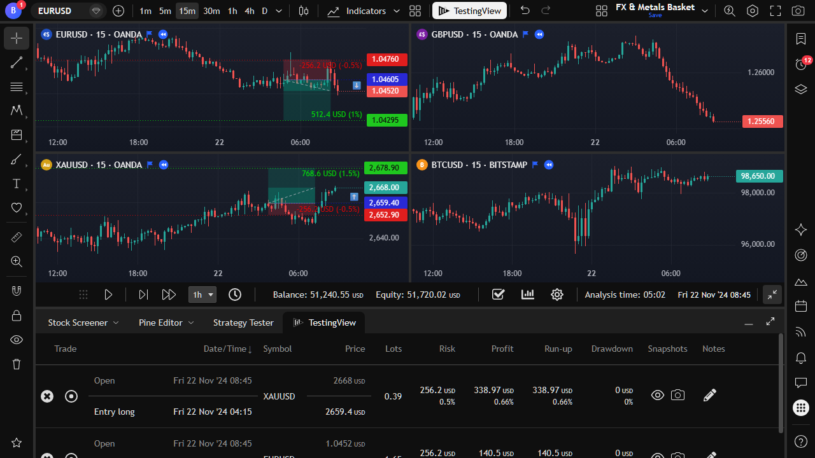Screen dimensions: 815x458
Task: Click the TestingView button in top toolbar
Action: pyautogui.click(x=470, y=11)
